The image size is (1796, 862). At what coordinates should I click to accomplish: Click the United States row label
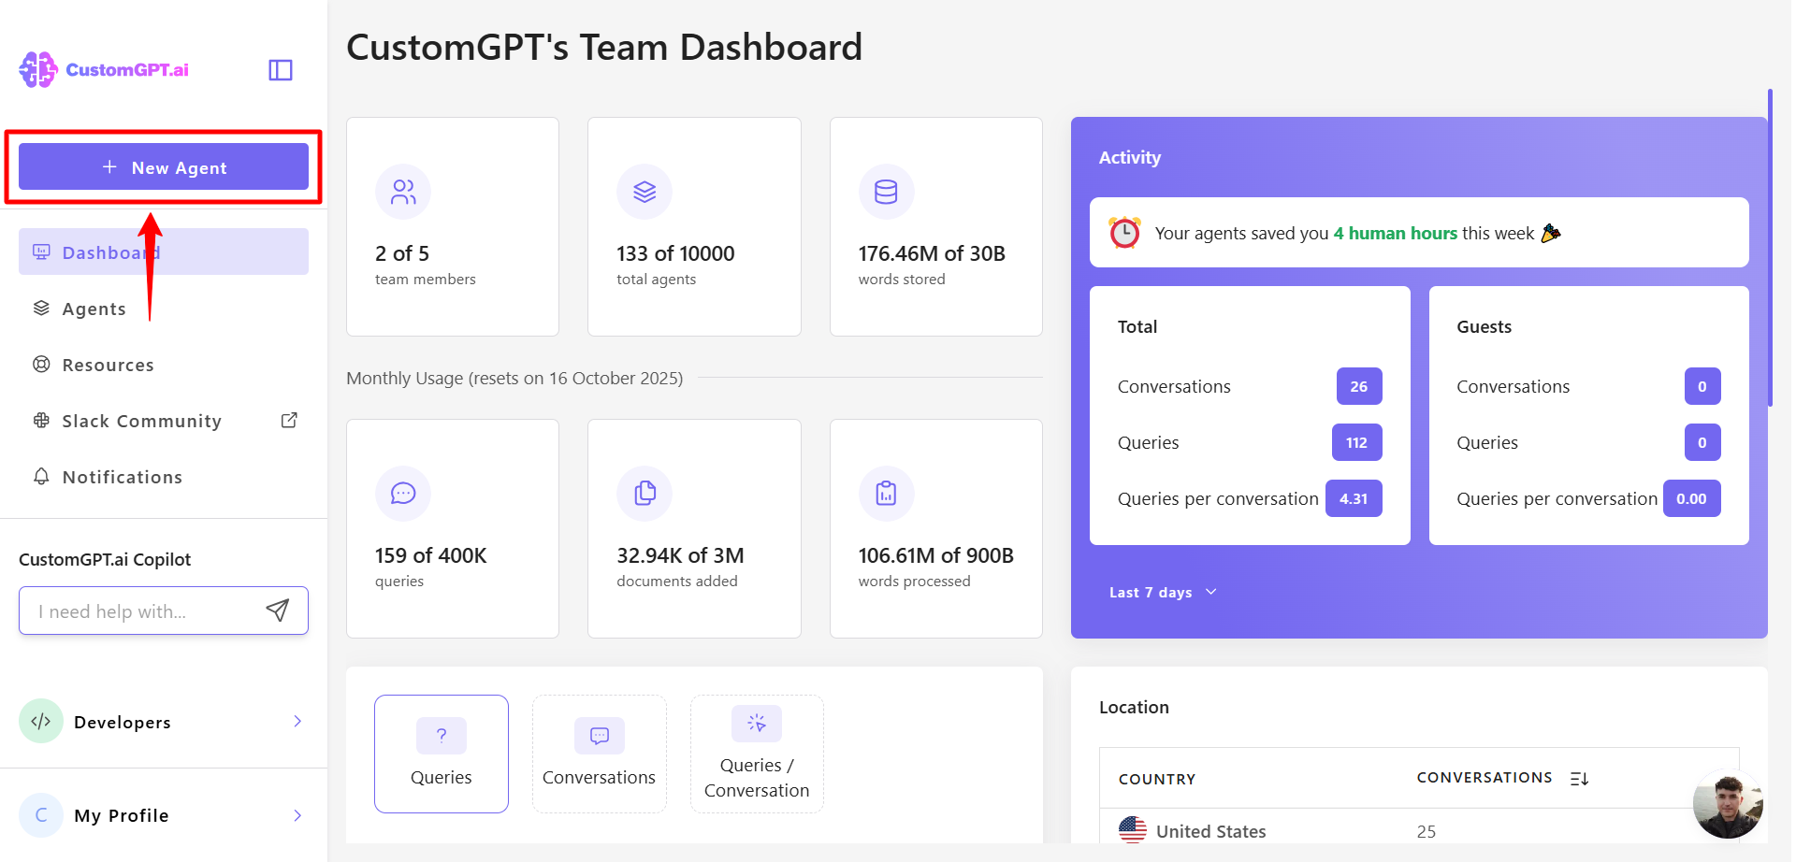coord(1210,831)
